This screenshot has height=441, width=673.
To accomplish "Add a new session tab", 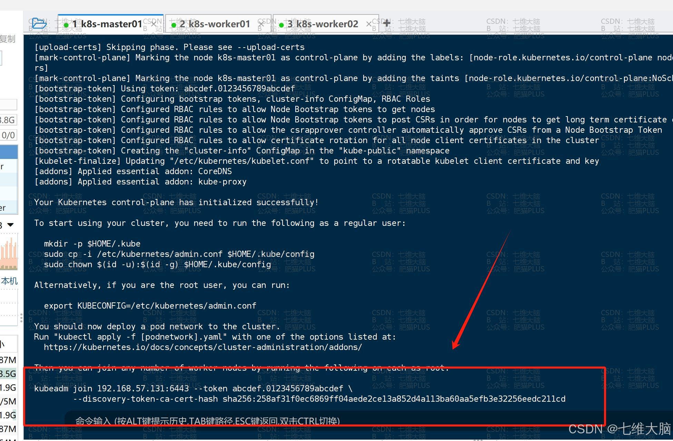I will (387, 23).
